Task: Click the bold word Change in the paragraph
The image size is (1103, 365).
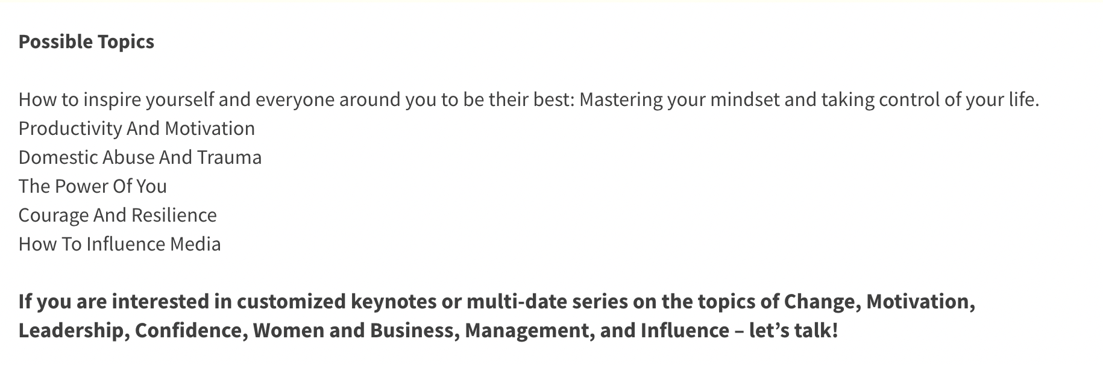Action: coord(822,301)
